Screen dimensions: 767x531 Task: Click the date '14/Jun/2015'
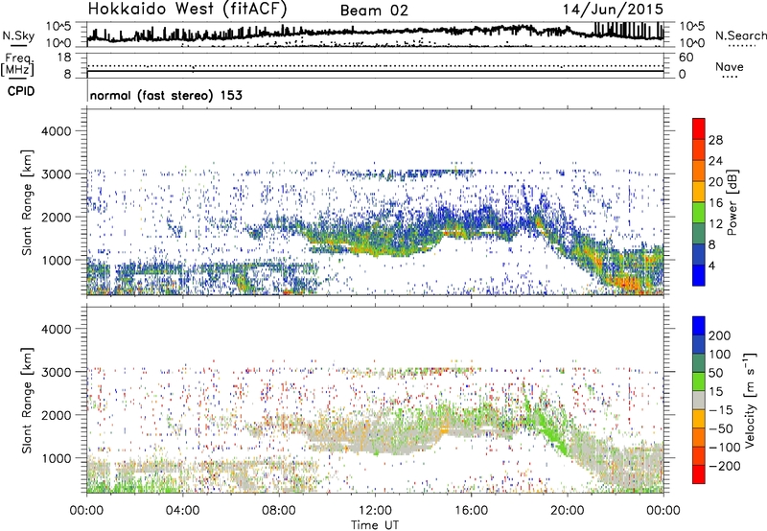coord(613,9)
